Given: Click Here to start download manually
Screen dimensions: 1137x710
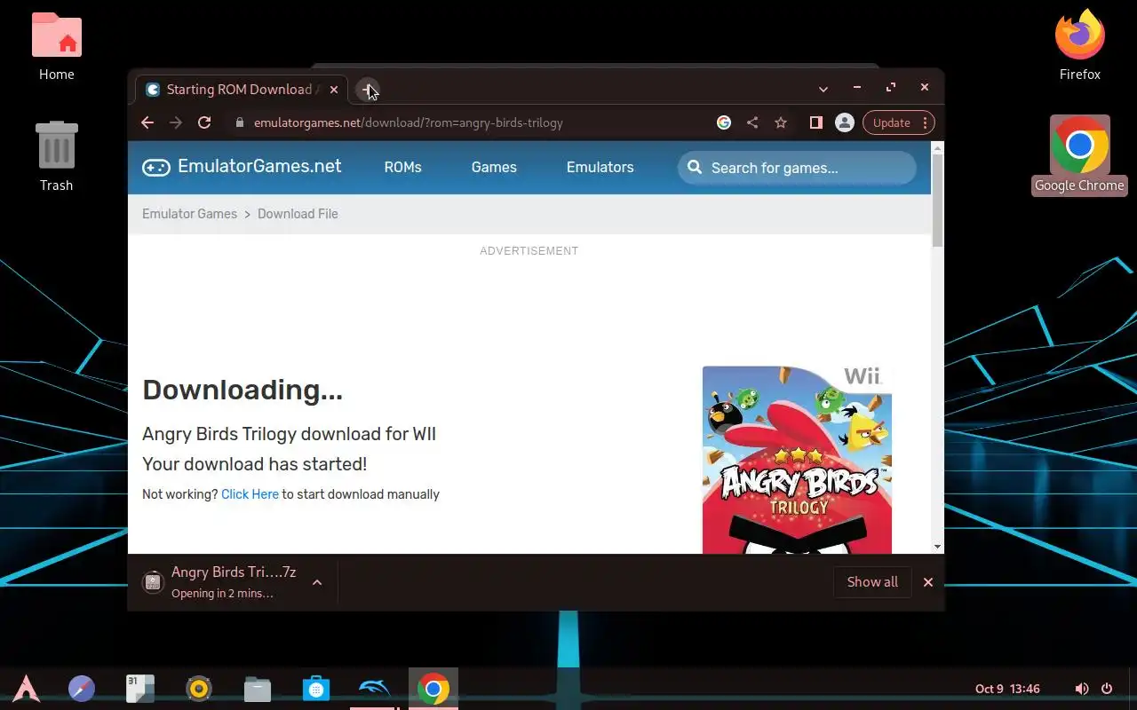Looking at the screenshot, I should (x=250, y=494).
